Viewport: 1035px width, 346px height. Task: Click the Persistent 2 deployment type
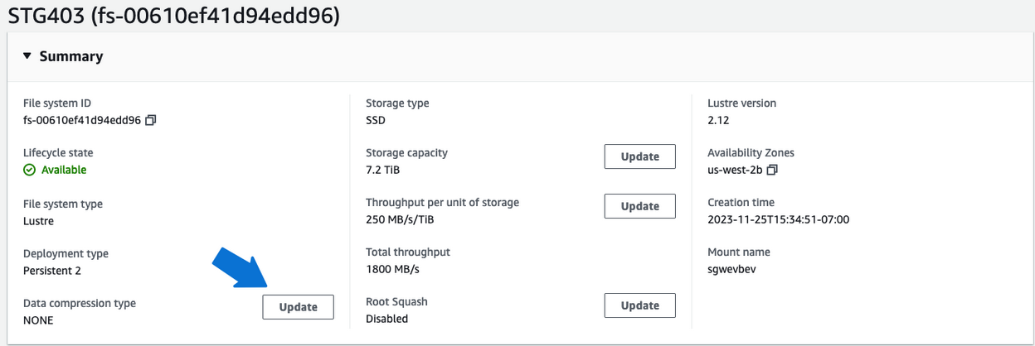[52, 271]
